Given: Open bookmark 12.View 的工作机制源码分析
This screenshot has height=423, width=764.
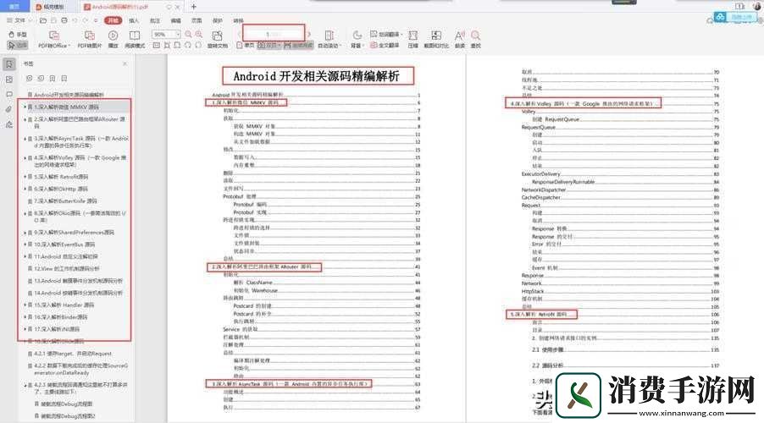Looking at the screenshot, I should (x=78, y=268).
